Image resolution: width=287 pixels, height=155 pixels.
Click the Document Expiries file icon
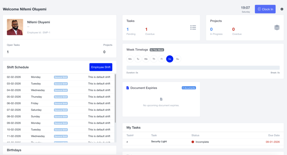128,88
